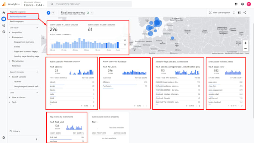Go to next page in Event count card
The height and width of the screenshot is (143, 254).
[x=242, y=106]
